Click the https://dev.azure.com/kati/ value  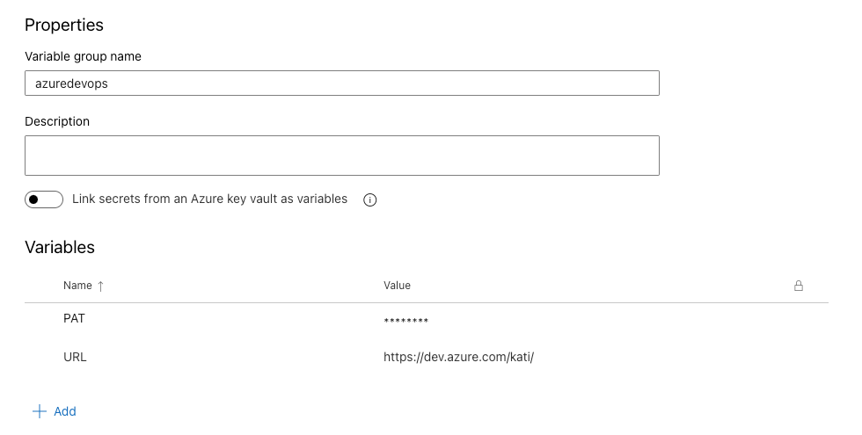(458, 357)
